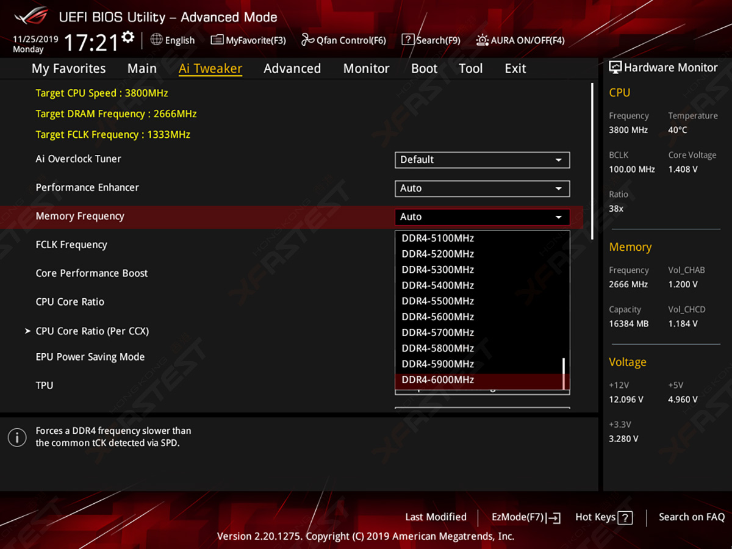Go to the Advanced tab
732x549 pixels.
tap(292, 68)
